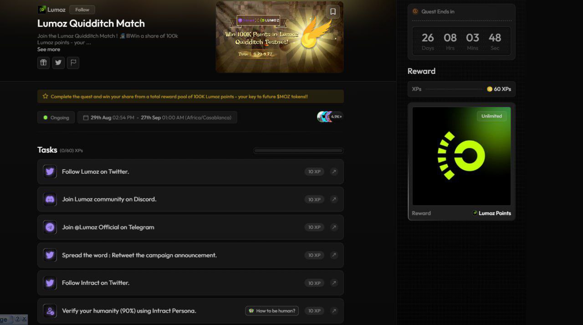The image size is (583, 325).
Task: Click the Tasks heading above the list
Action: click(x=47, y=150)
